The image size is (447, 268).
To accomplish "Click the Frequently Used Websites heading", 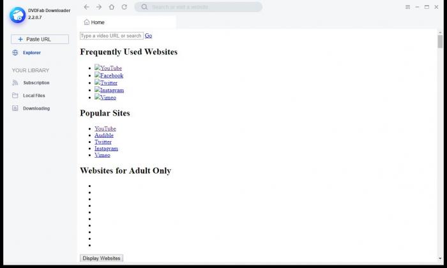I will click(x=128, y=52).
